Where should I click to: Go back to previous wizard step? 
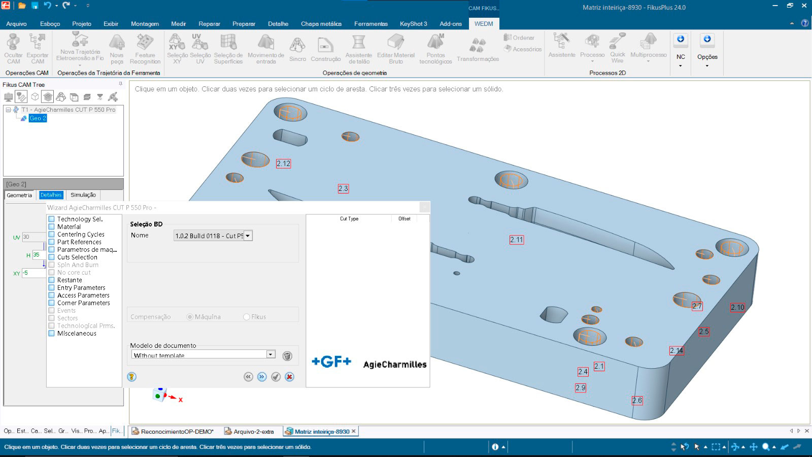[x=248, y=377]
